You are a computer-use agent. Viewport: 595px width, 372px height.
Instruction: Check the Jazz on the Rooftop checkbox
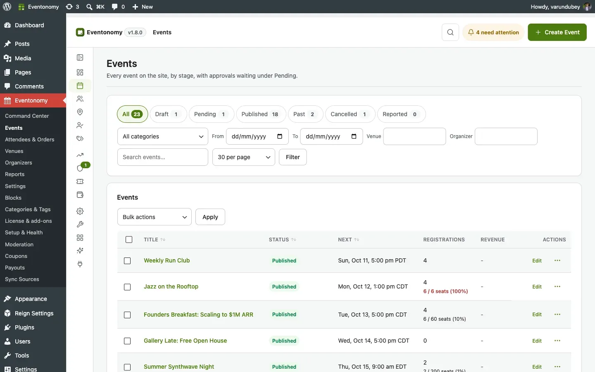(127, 287)
